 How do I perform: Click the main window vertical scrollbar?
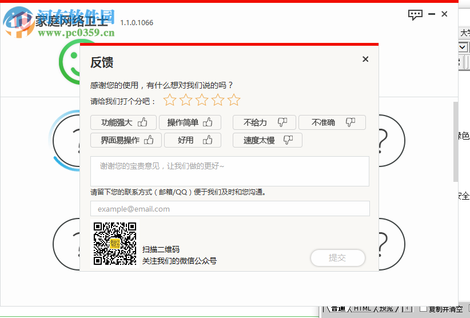coord(456,142)
